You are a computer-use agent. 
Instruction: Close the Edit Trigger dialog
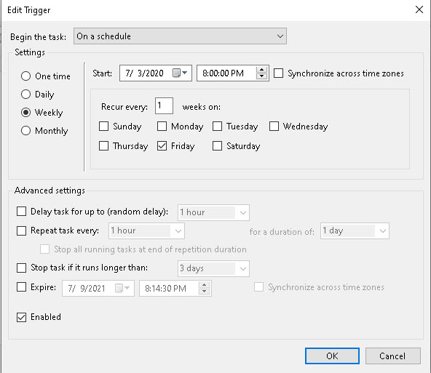(x=419, y=9)
